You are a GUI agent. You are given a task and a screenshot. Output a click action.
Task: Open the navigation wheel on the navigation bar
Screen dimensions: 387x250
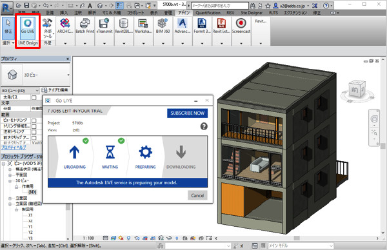click(x=374, y=119)
